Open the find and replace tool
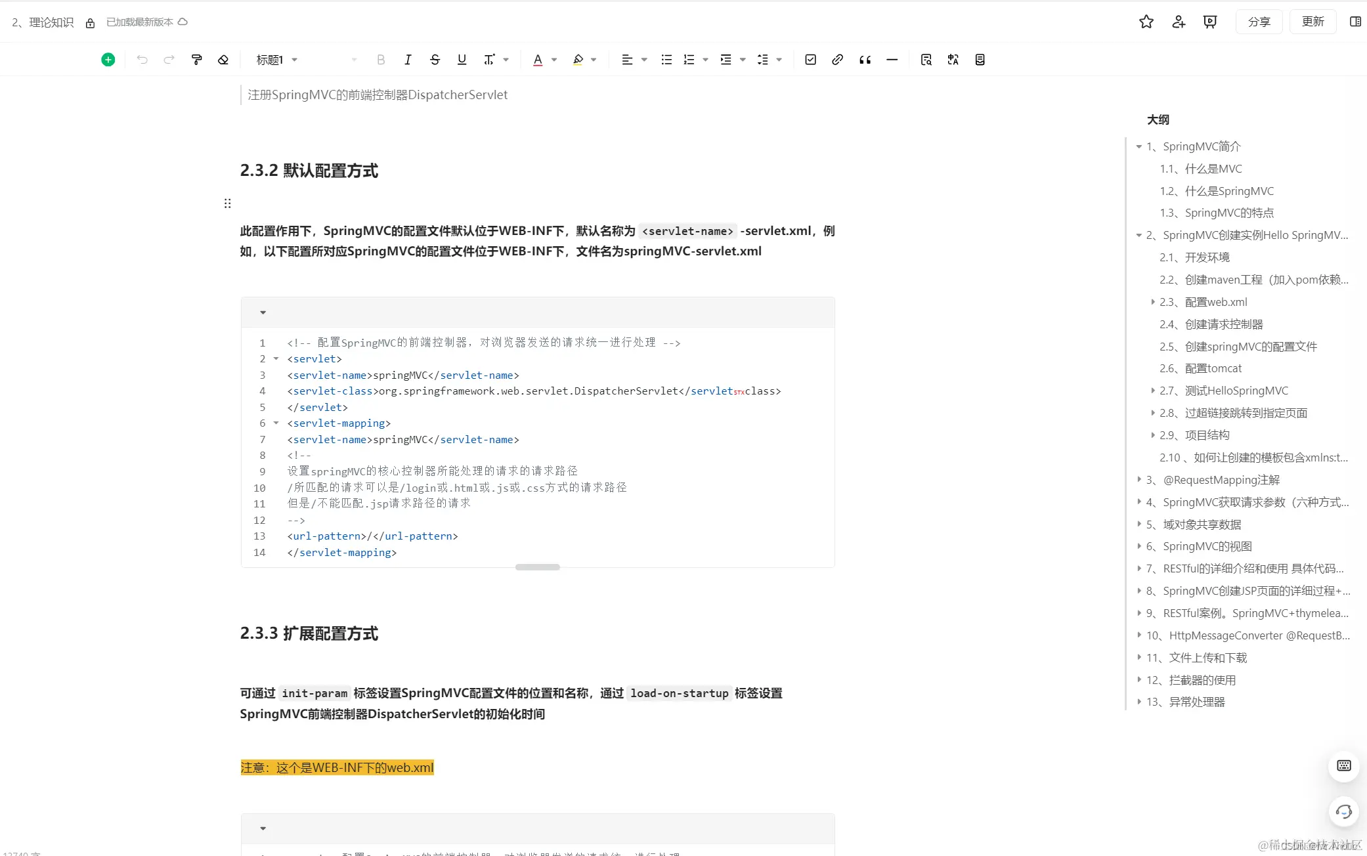Viewport: 1367px width, 856px height. (x=926, y=59)
